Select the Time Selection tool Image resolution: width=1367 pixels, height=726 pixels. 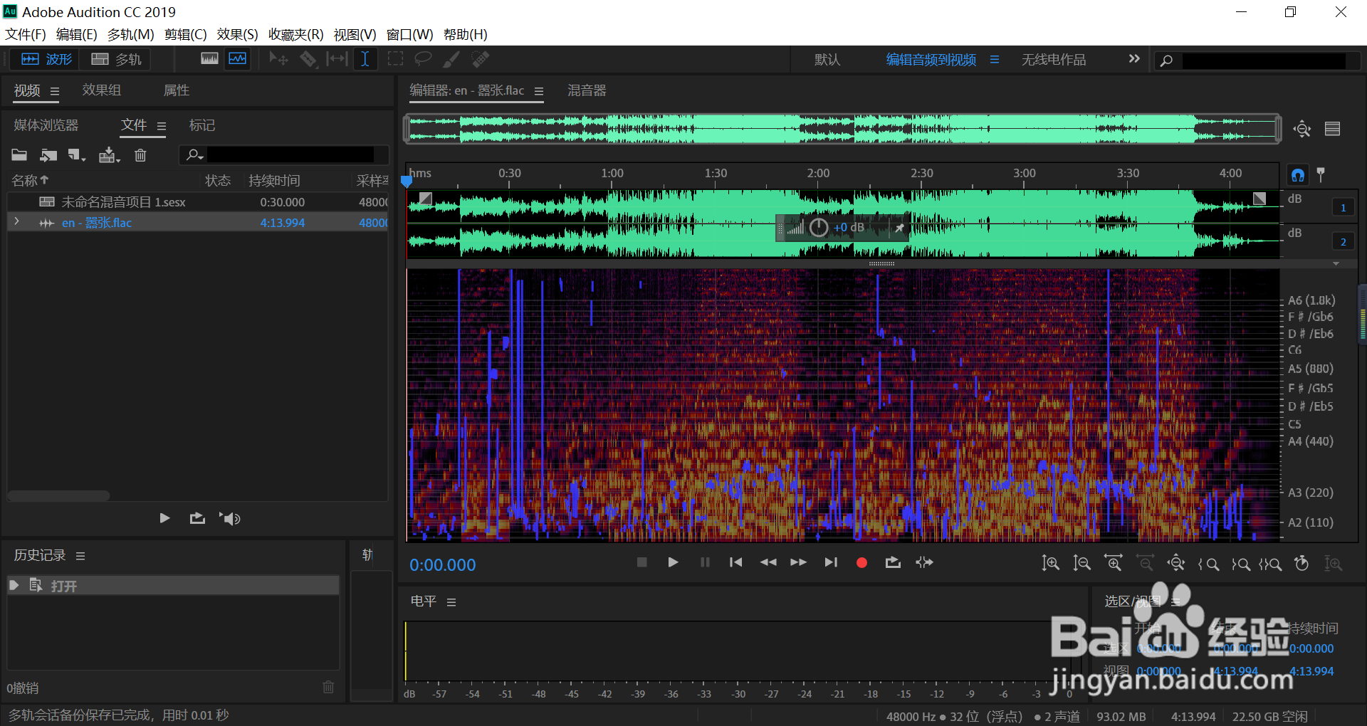click(365, 58)
